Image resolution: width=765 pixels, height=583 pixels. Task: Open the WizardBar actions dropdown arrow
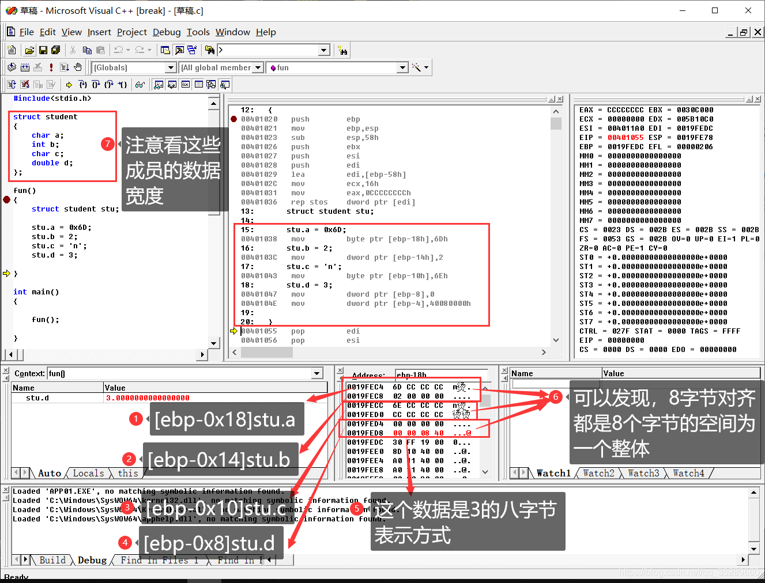pyautogui.click(x=426, y=67)
